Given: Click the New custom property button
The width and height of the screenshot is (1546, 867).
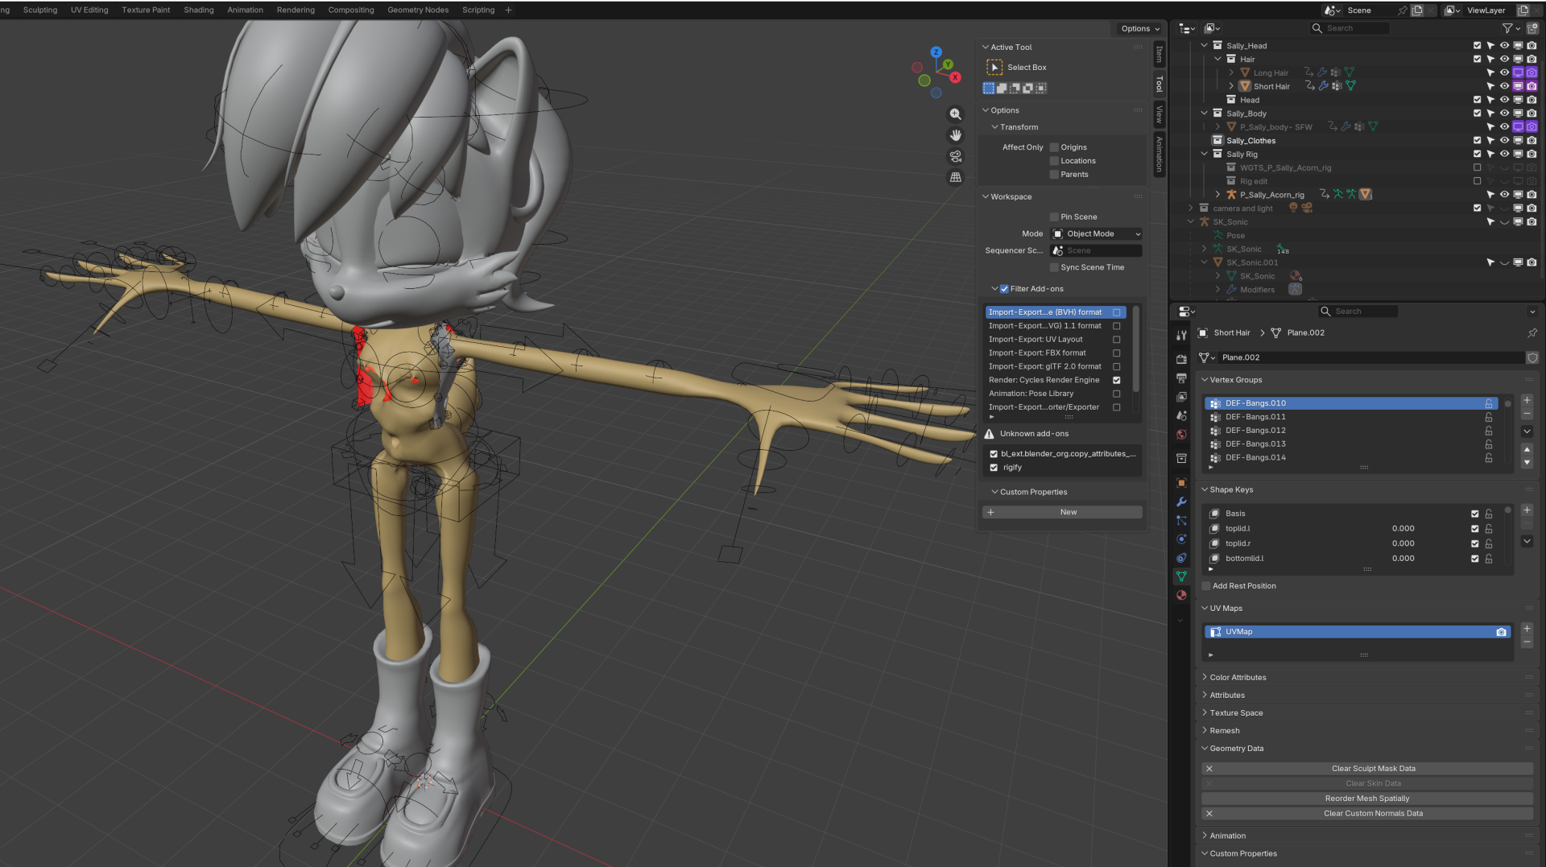Looking at the screenshot, I should [x=1062, y=513].
